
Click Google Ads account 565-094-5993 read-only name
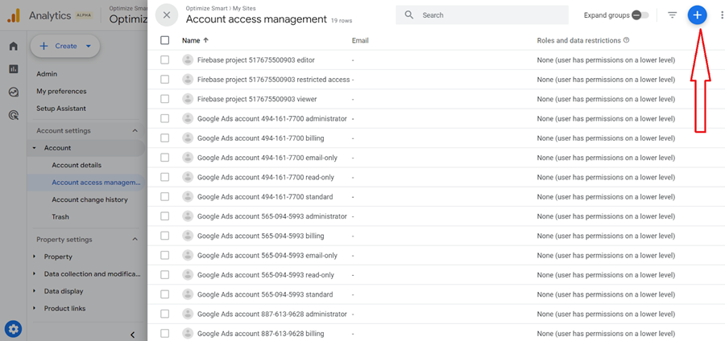tap(265, 275)
